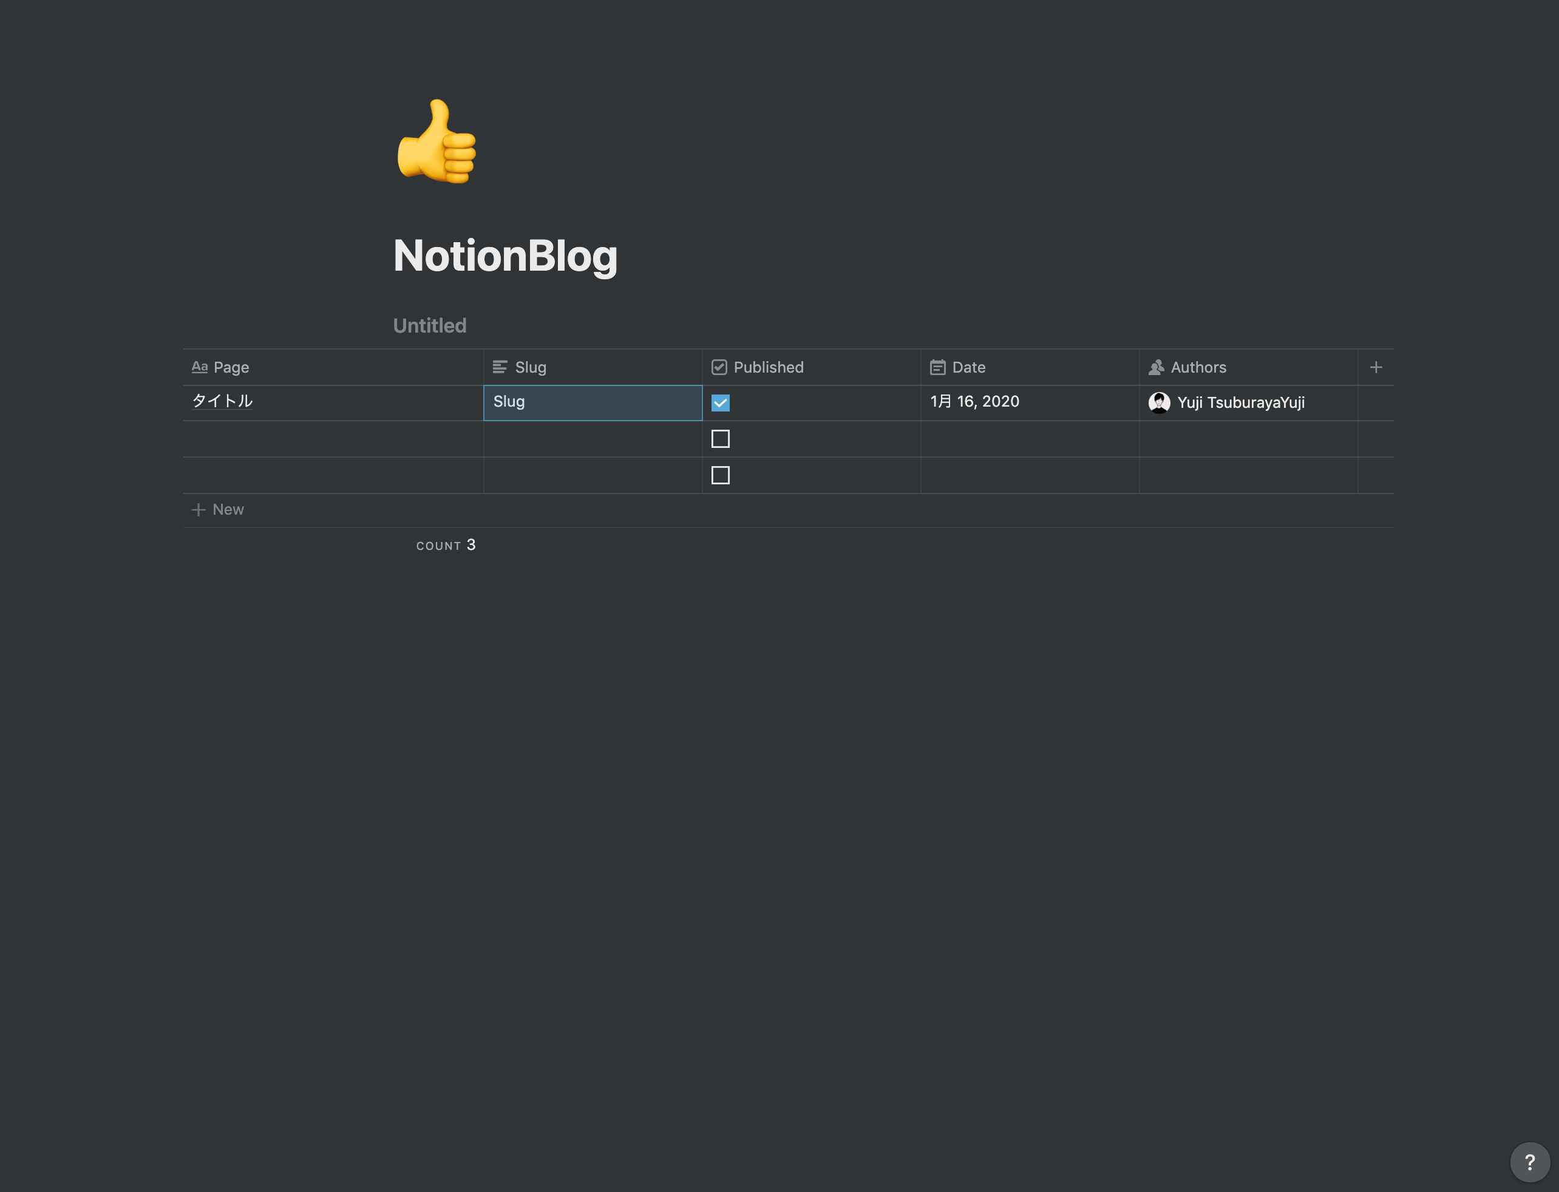Uncheck the Published checkbox in first row
Viewport: 1559px width, 1192px height.
coord(720,403)
